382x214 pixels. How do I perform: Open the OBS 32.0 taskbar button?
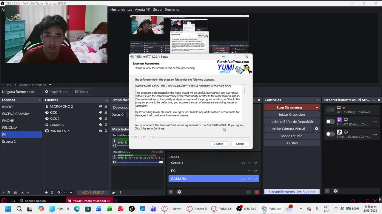[x=247, y=209]
